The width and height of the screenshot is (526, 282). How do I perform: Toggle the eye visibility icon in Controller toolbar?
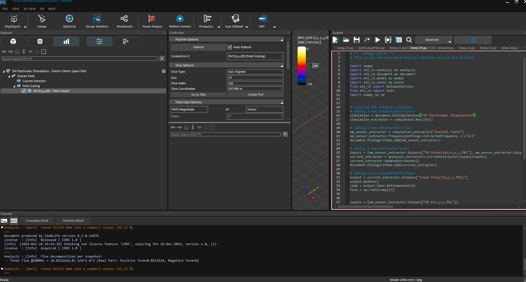199,127
